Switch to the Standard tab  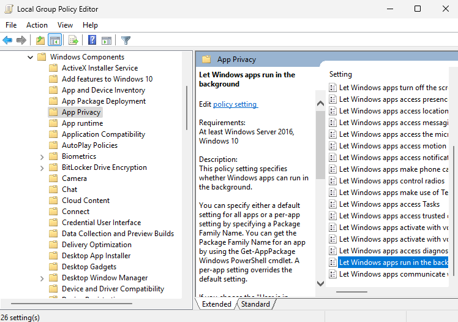coord(255,304)
